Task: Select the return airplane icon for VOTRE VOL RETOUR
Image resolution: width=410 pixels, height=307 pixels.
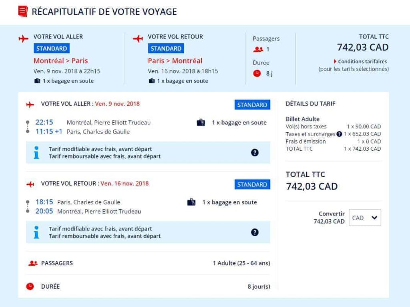Action: coord(138,38)
